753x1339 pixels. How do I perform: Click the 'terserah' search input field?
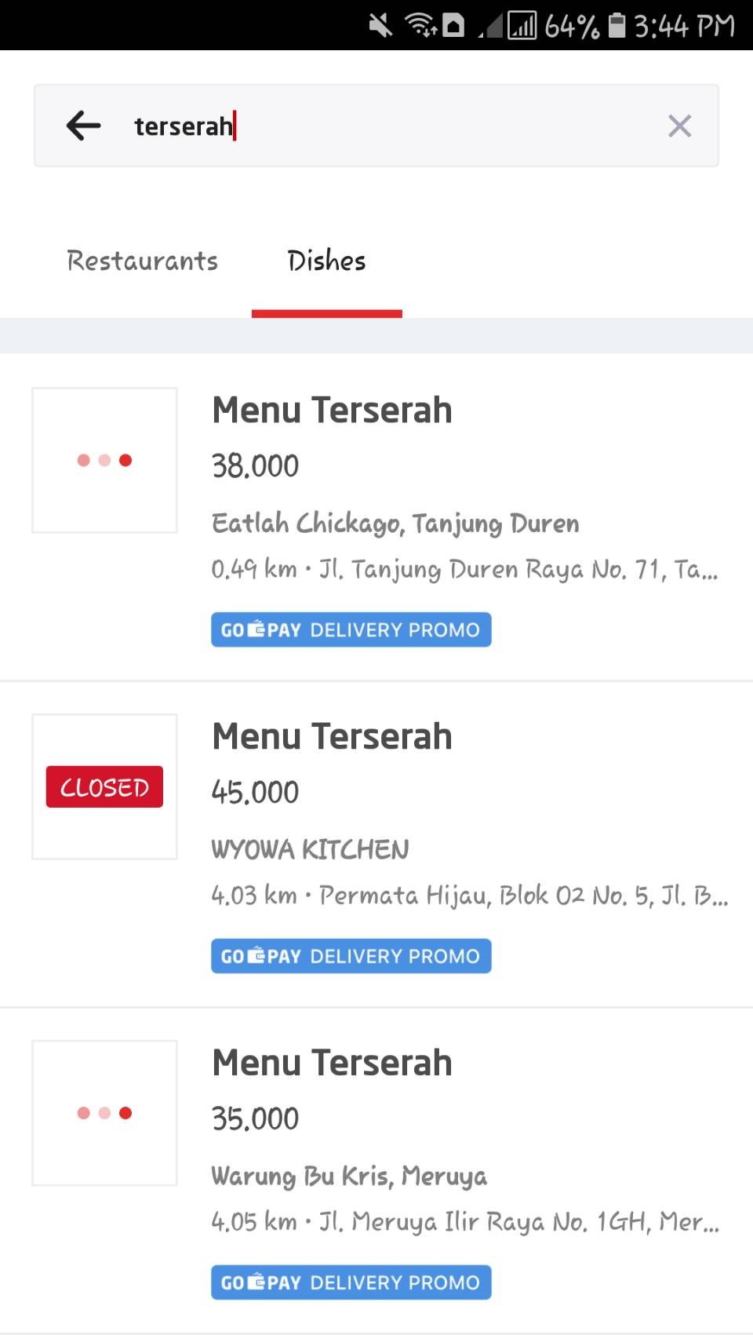[x=376, y=126]
